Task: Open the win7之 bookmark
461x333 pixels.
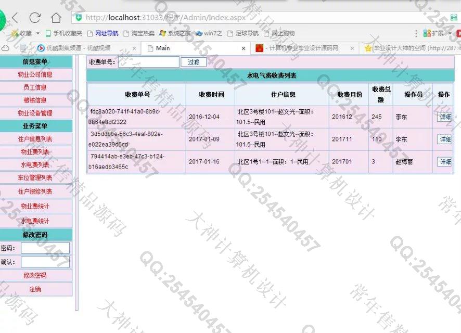Action: click(x=209, y=33)
